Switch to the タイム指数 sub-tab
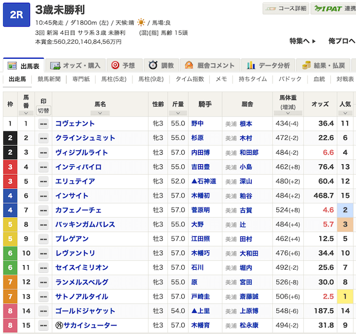 [189, 79]
